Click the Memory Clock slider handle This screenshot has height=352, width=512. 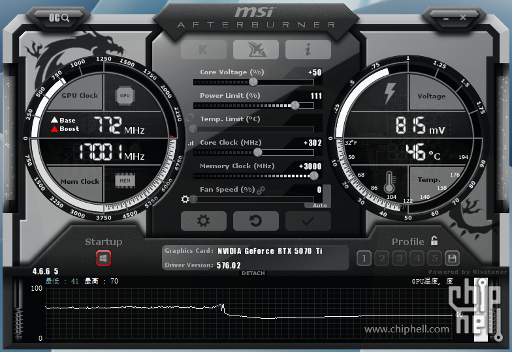pos(313,176)
